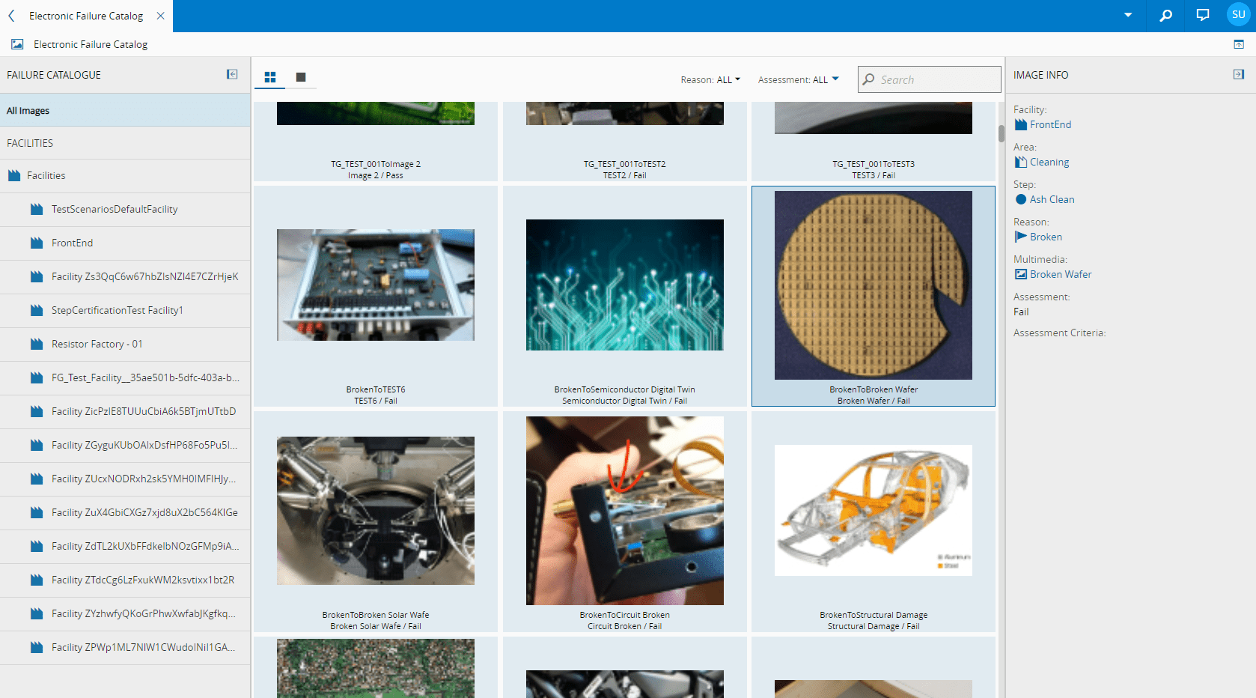Select Facility ZTdcCg6LzFxukWM2ksvtixx1bt2R

point(125,580)
